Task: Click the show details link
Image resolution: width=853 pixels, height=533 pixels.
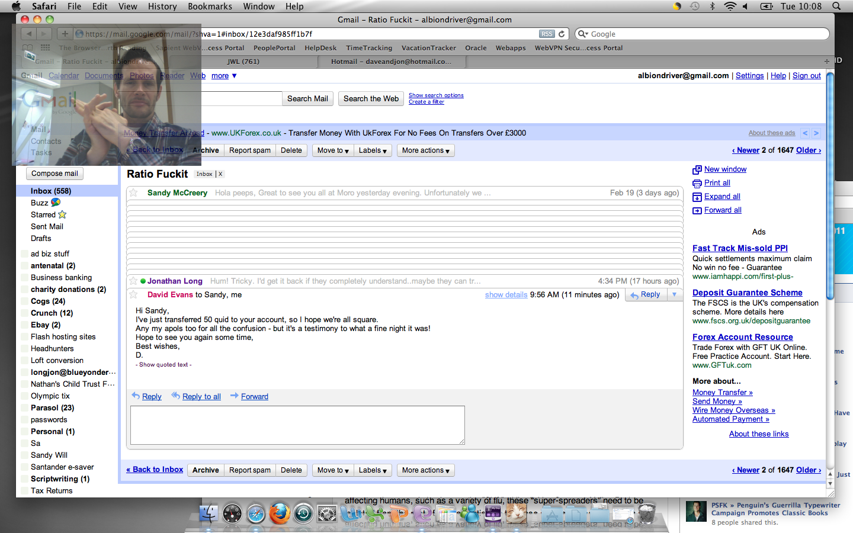Action: (x=506, y=295)
